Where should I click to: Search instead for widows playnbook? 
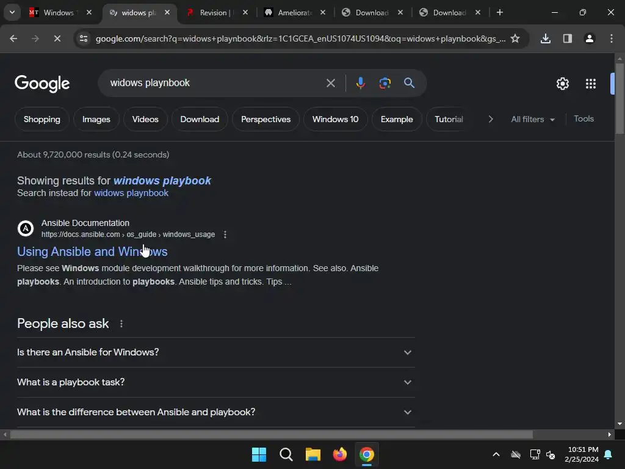pyautogui.click(x=131, y=193)
